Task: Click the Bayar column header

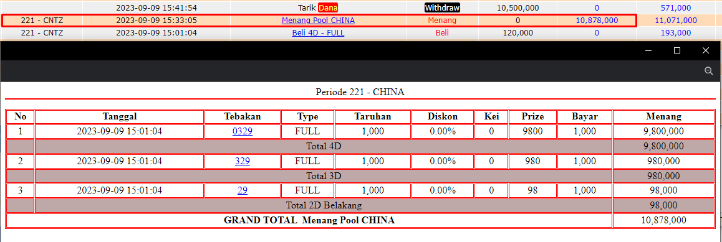Action: pos(585,116)
